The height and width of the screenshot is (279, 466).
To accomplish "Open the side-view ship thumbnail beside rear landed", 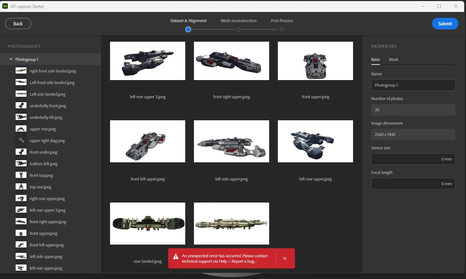I will pos(231,224).
